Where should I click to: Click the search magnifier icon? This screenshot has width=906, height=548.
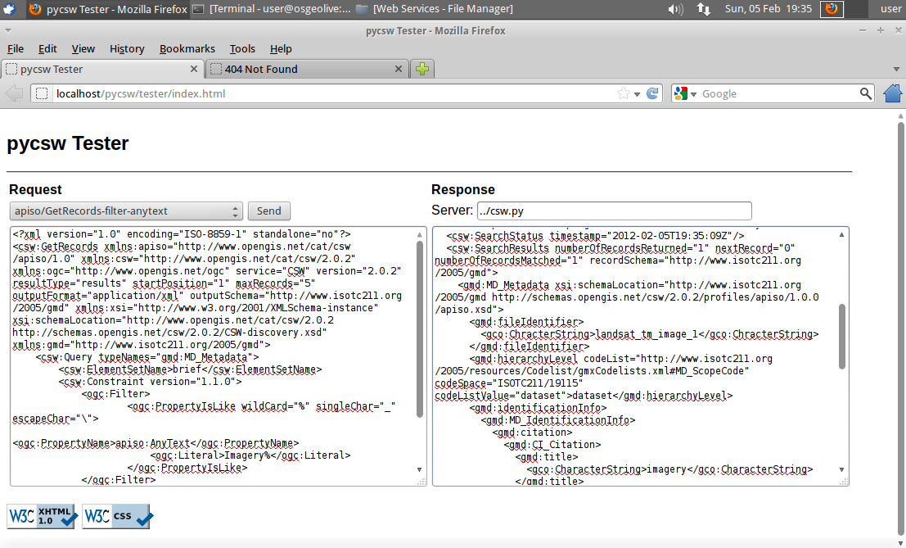[x=865, y=93]
